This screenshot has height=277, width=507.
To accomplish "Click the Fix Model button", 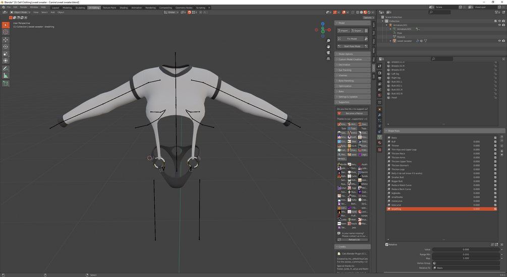I will 350,39.
